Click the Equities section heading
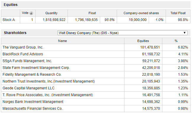192x113 pixels. (11, 5)
